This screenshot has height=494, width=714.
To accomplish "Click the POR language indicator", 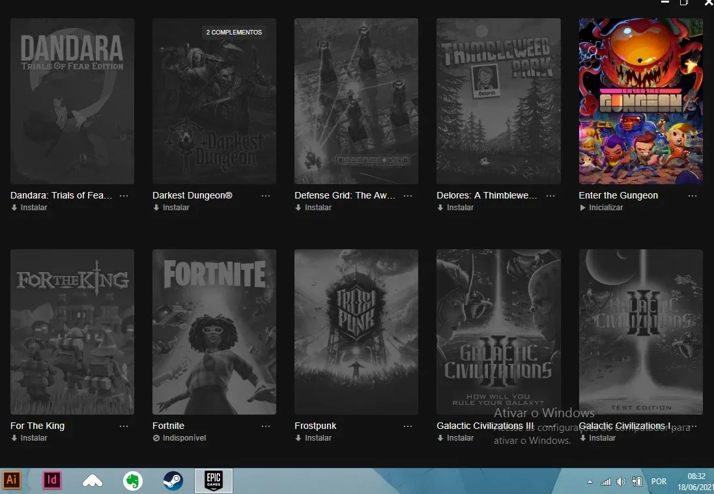I will point(659,482).
